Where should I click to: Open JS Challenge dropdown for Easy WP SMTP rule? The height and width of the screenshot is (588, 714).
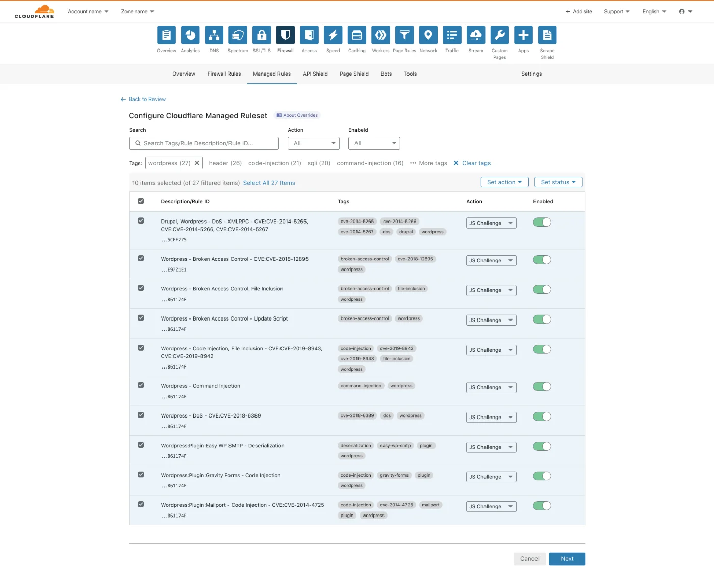(x=491, y=447)
